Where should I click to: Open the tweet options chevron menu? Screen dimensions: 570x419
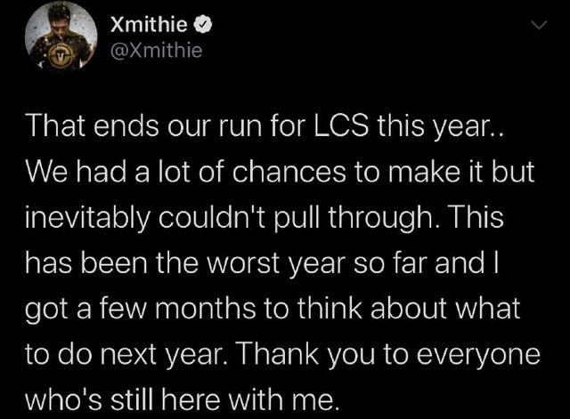point(537,28)
